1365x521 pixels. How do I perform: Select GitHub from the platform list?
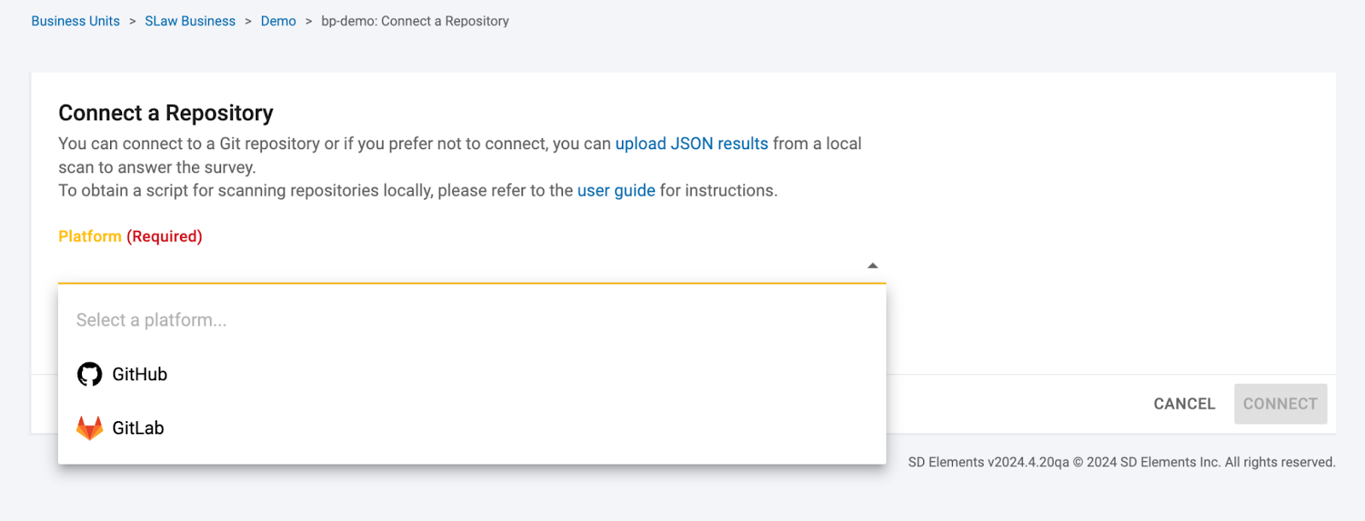(x=472, y=374)
